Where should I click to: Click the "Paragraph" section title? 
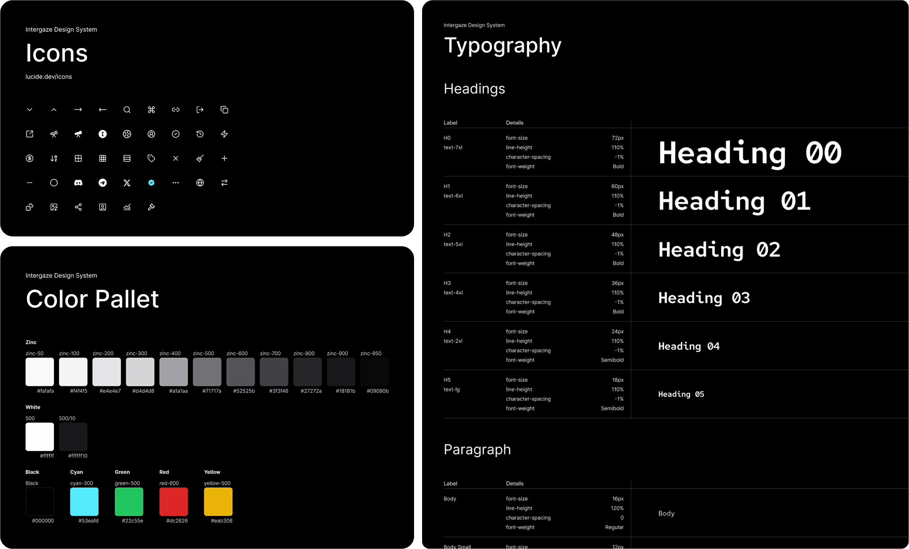(x=477, y=450)
